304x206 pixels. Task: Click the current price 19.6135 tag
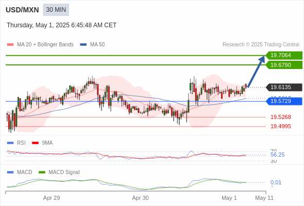pos(284,87)
